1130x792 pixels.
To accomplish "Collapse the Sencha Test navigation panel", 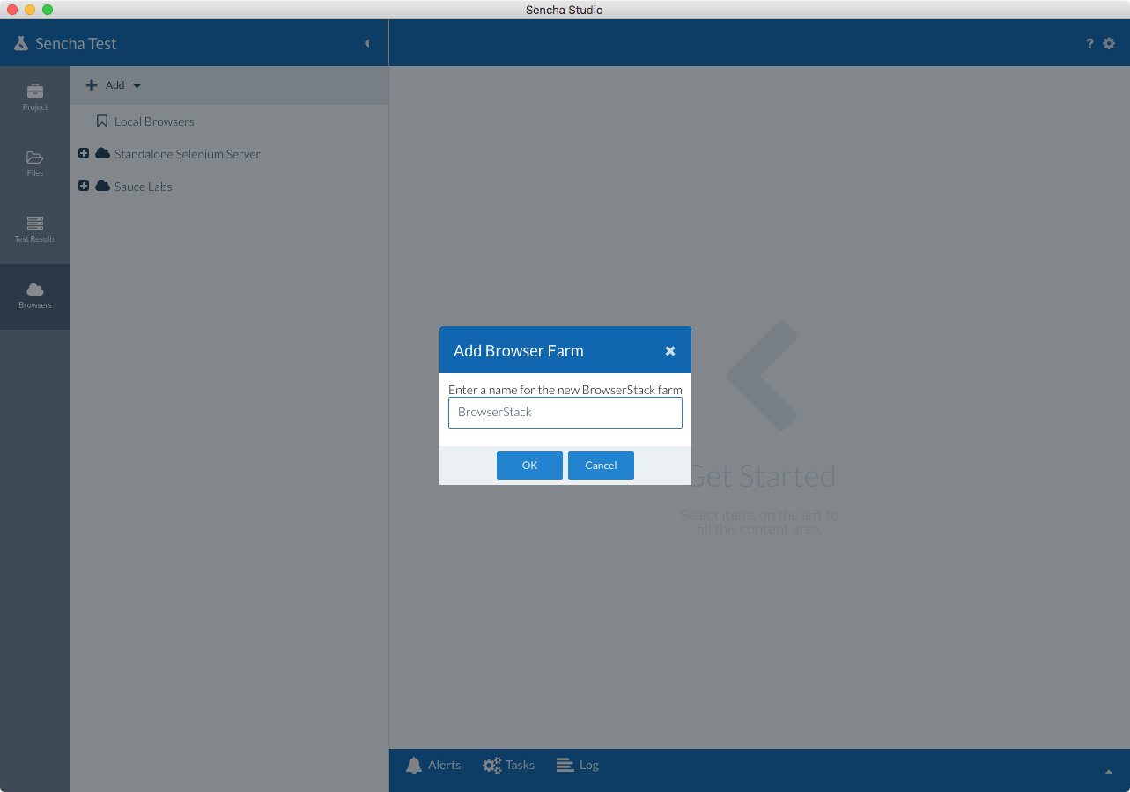I will tap(367, 42).
